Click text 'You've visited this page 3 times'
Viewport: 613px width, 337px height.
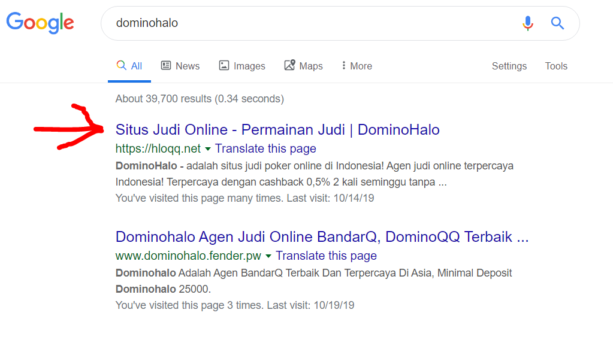click(189, 305)
